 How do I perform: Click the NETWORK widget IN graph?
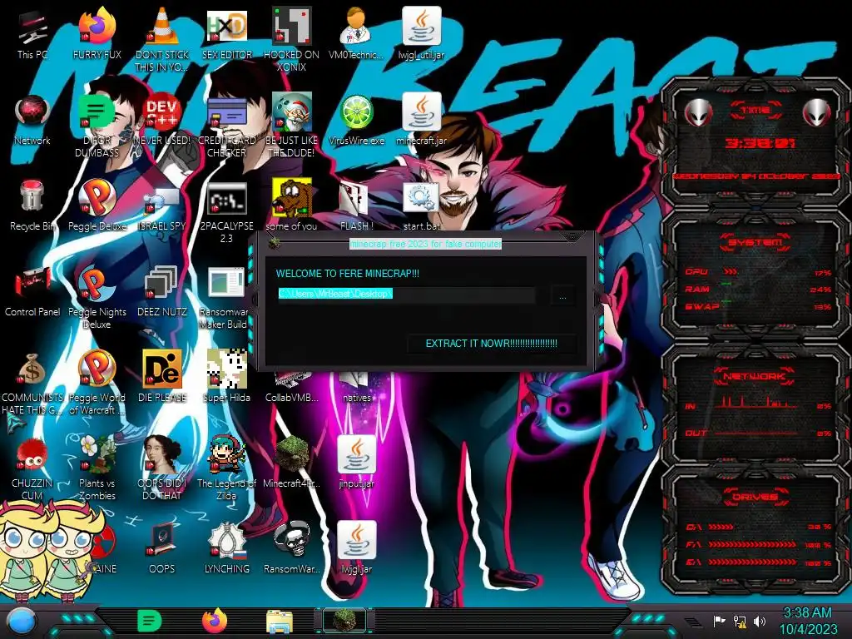point(757,403)
